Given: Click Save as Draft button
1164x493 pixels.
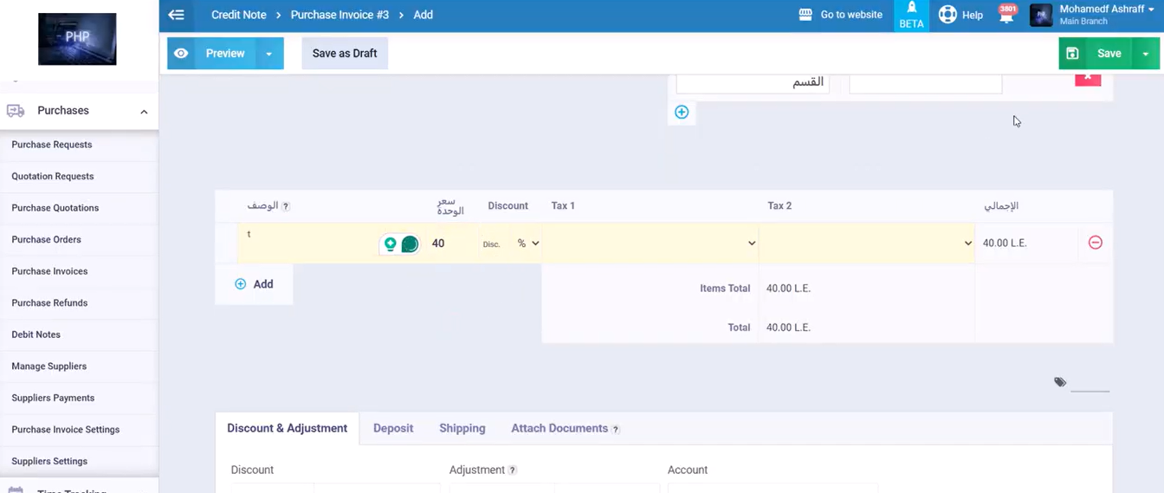Looking at the screenshot, I should click(x=345, y=54).
